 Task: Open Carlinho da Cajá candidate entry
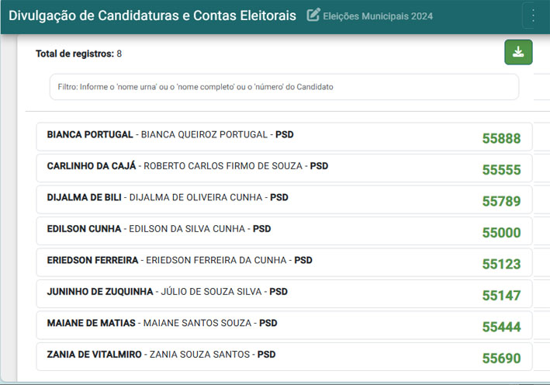pyautogui.click(x=284, y=168)
